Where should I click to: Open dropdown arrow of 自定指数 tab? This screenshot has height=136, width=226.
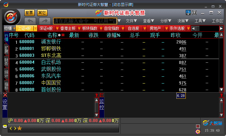(123, 29)
